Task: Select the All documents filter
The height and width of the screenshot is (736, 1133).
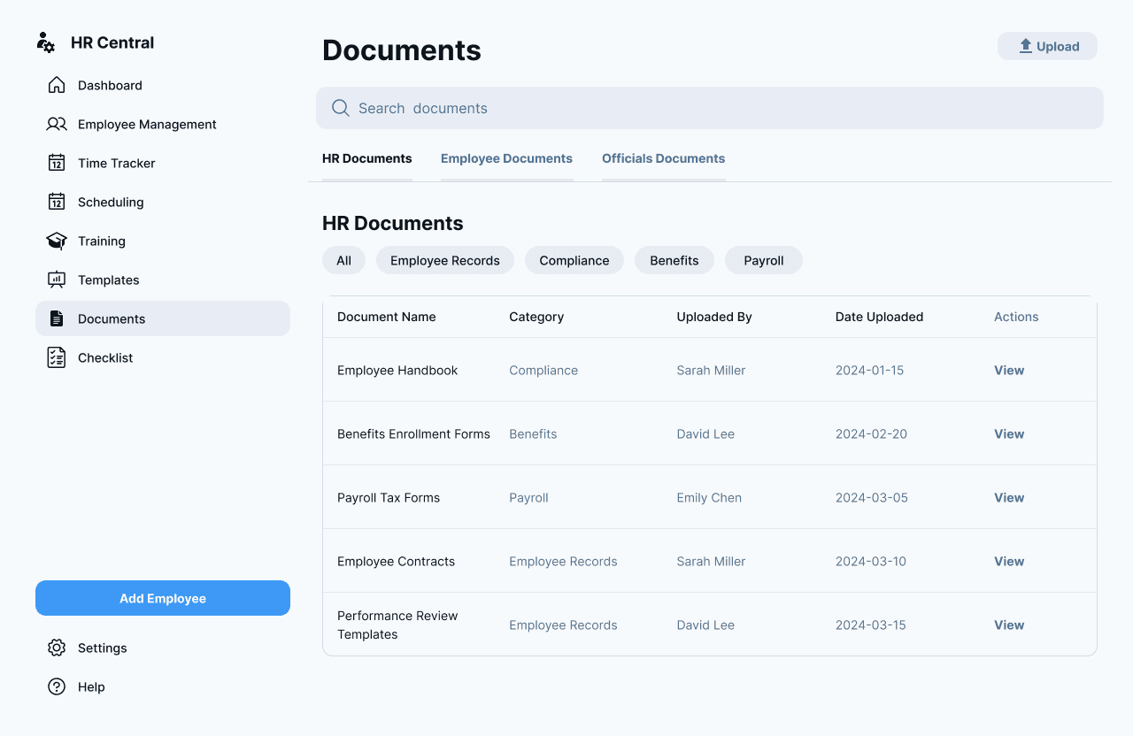Action: (x=343, y=260)
